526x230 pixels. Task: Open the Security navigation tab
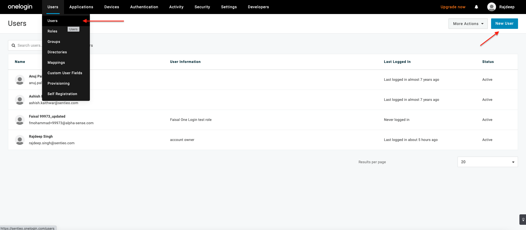[x=202, y=7]
